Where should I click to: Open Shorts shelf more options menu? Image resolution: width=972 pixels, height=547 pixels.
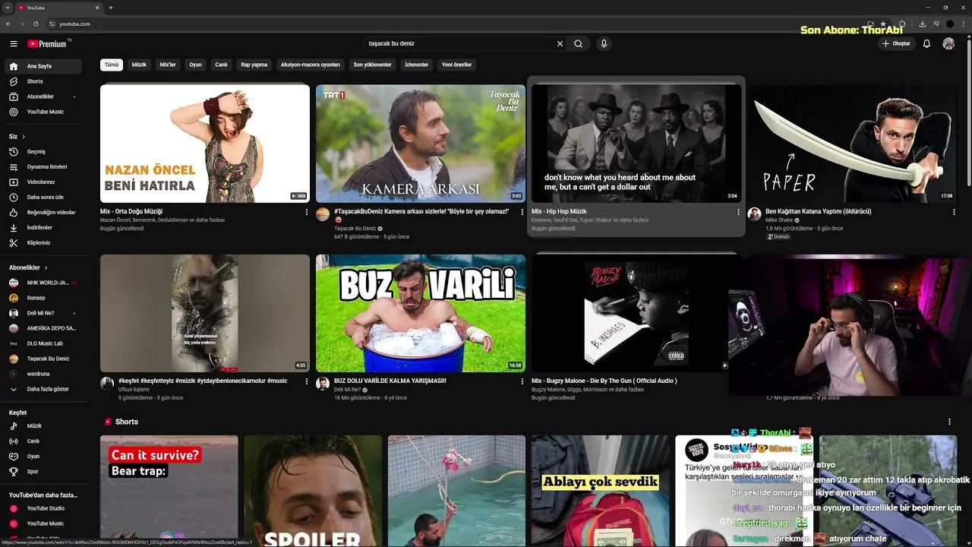949,422
